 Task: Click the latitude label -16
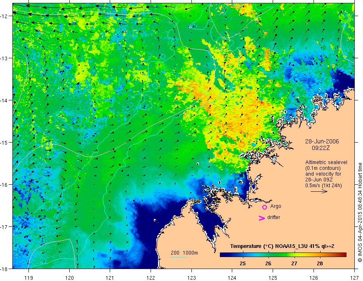tap(5, 185)
